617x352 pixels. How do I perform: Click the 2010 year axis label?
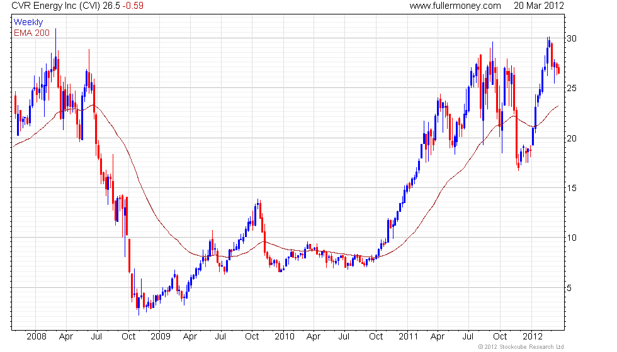285,336
